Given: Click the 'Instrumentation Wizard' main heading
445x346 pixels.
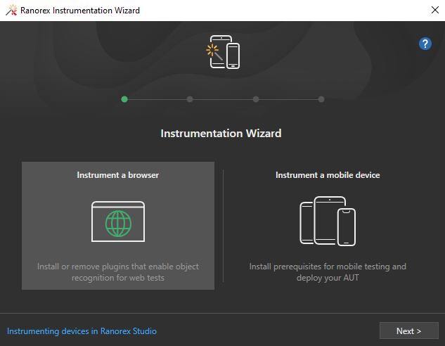Looking at the screenshot, I should pyautogui.click(x=221, y=133).
